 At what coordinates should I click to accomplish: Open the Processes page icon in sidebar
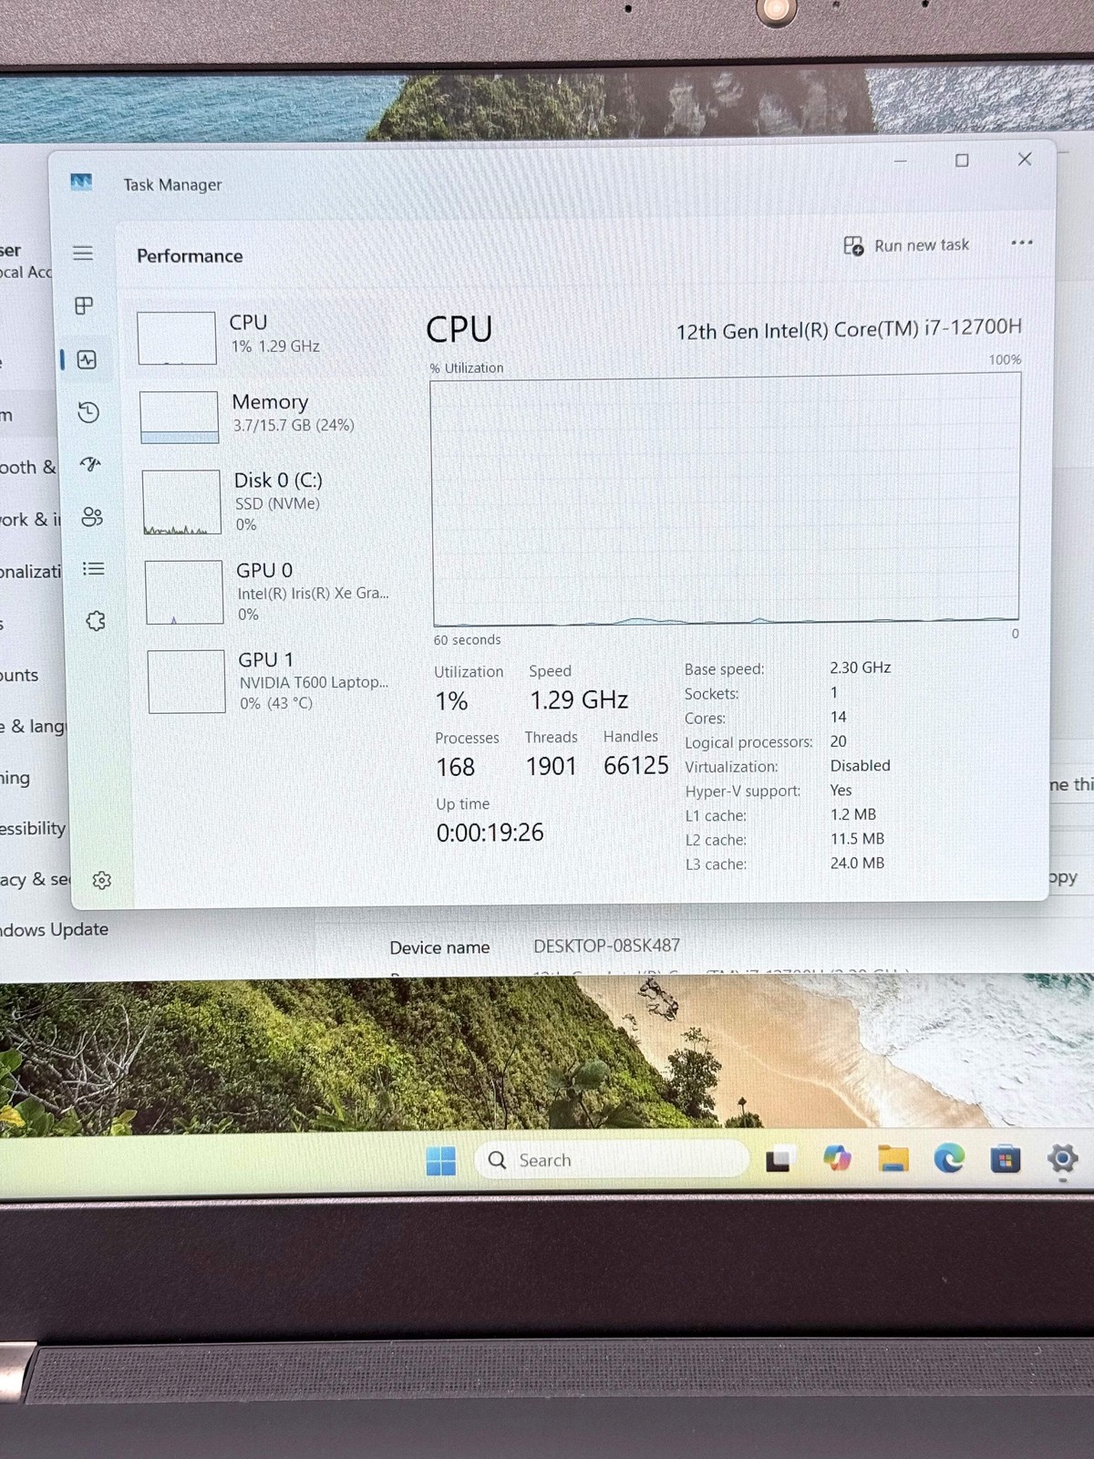click(84, 305)
